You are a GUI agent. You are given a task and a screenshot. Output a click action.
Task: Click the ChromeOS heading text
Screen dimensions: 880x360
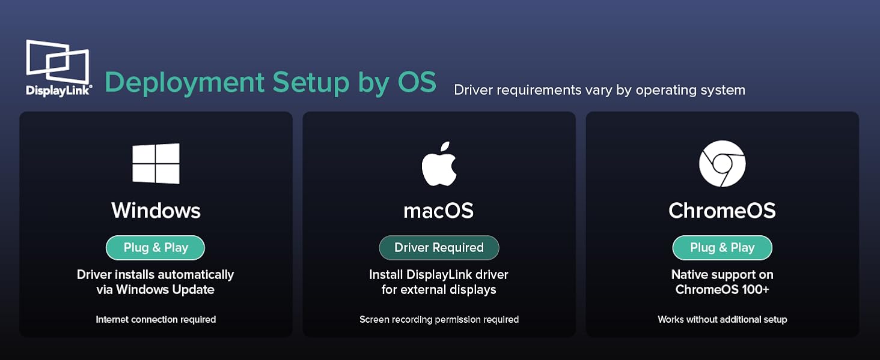tap(722, 211)
